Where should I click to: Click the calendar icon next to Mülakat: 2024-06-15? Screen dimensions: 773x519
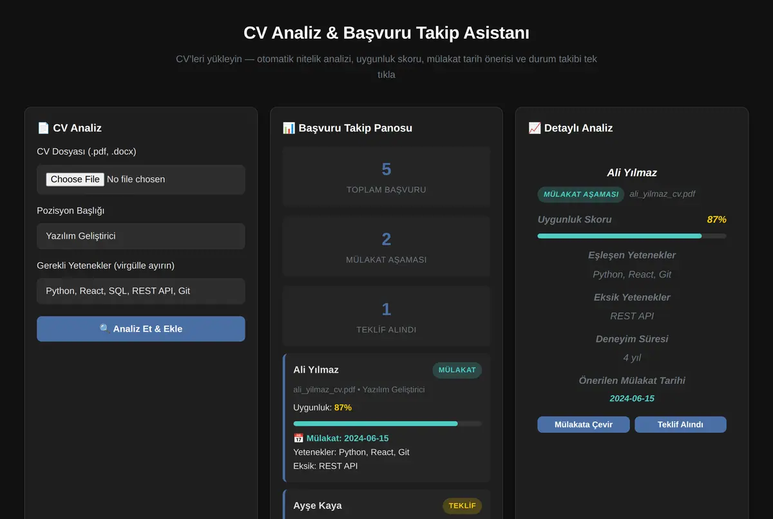(x=298, y=438)
